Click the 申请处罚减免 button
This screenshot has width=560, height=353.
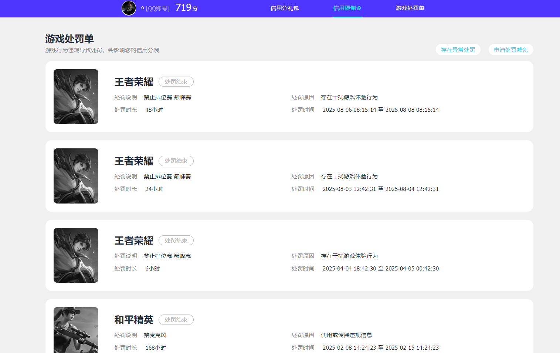click(511, 49)
